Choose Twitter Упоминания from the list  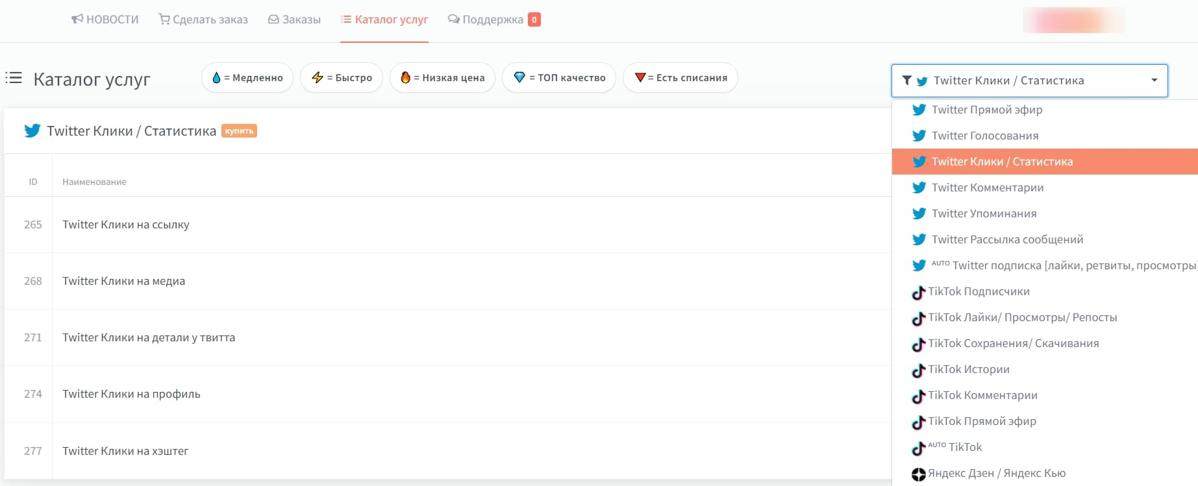click(x=1045, y=213)
